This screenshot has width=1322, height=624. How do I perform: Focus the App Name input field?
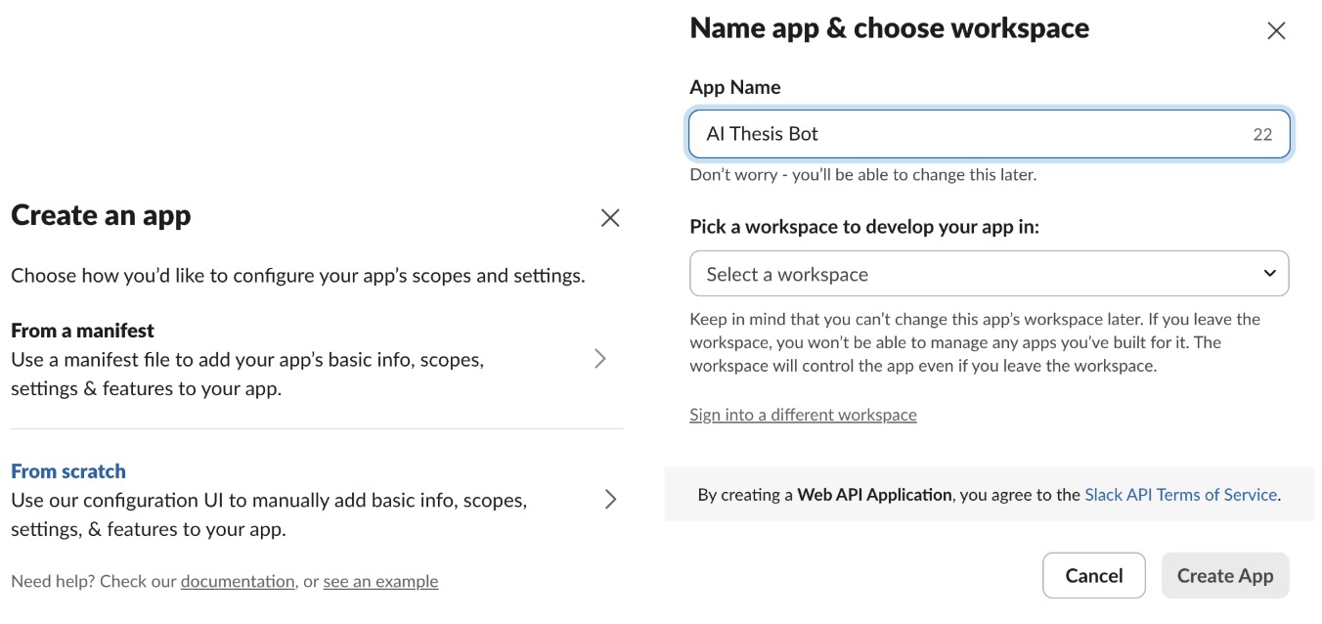click(x=989, y=134)
